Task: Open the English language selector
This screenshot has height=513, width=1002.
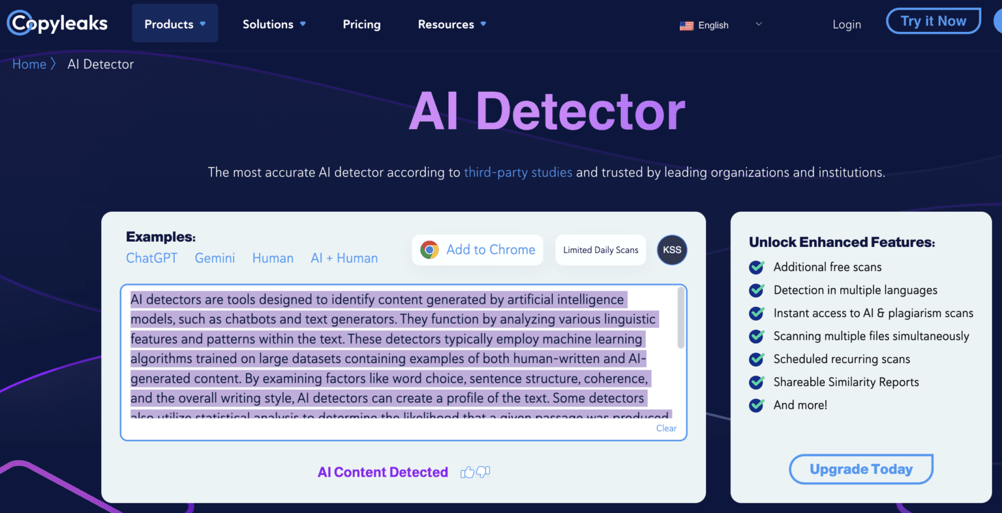Action: (720, 25)
